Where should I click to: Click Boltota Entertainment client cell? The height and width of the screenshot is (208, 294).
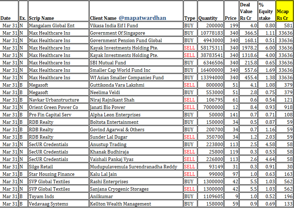pos(136,122)
